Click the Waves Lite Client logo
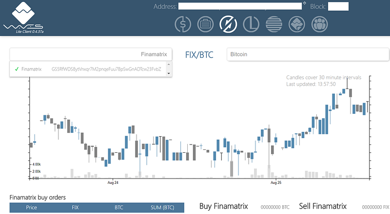The image size is (390, 214). point(23,18)
